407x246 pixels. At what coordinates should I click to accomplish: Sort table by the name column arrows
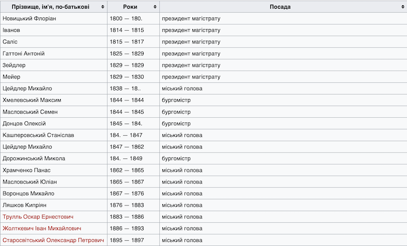tap(103, 7)
